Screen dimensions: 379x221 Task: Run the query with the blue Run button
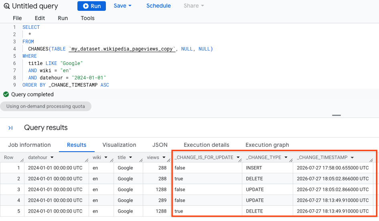click(91, 6)
